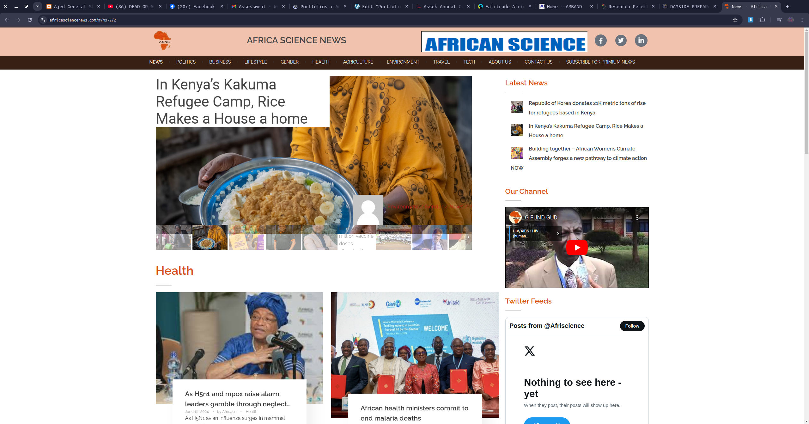Expand the tab search dropdown arrow
This screenshot has width=809, height=424.
click(38, 6)
